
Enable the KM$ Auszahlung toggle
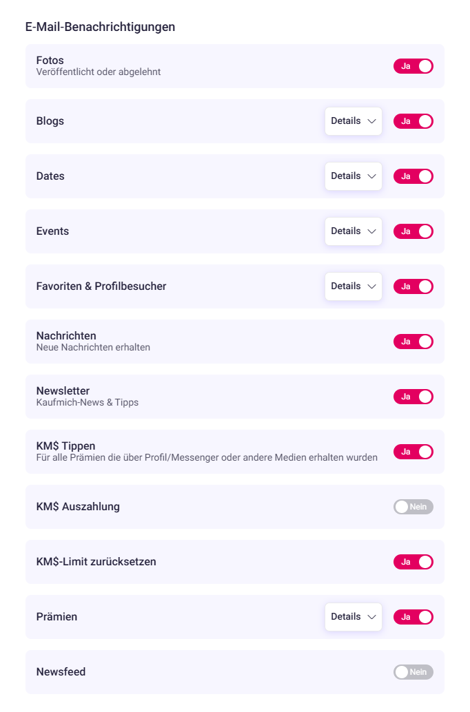click(x=413, y=507)
